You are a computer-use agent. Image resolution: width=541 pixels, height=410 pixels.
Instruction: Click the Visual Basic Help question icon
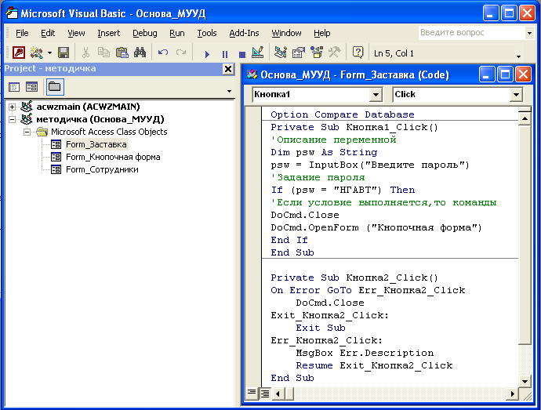point(358,53)
